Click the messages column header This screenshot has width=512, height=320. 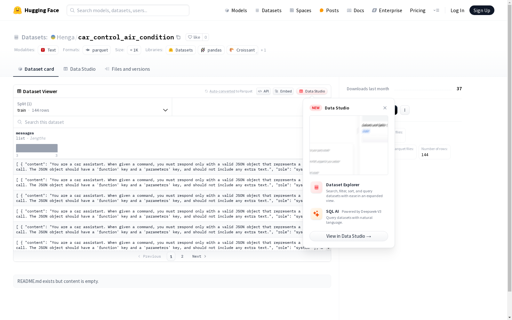click(25, 133)
